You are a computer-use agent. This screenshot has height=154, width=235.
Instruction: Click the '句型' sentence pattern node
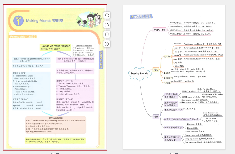pos(156,117)
